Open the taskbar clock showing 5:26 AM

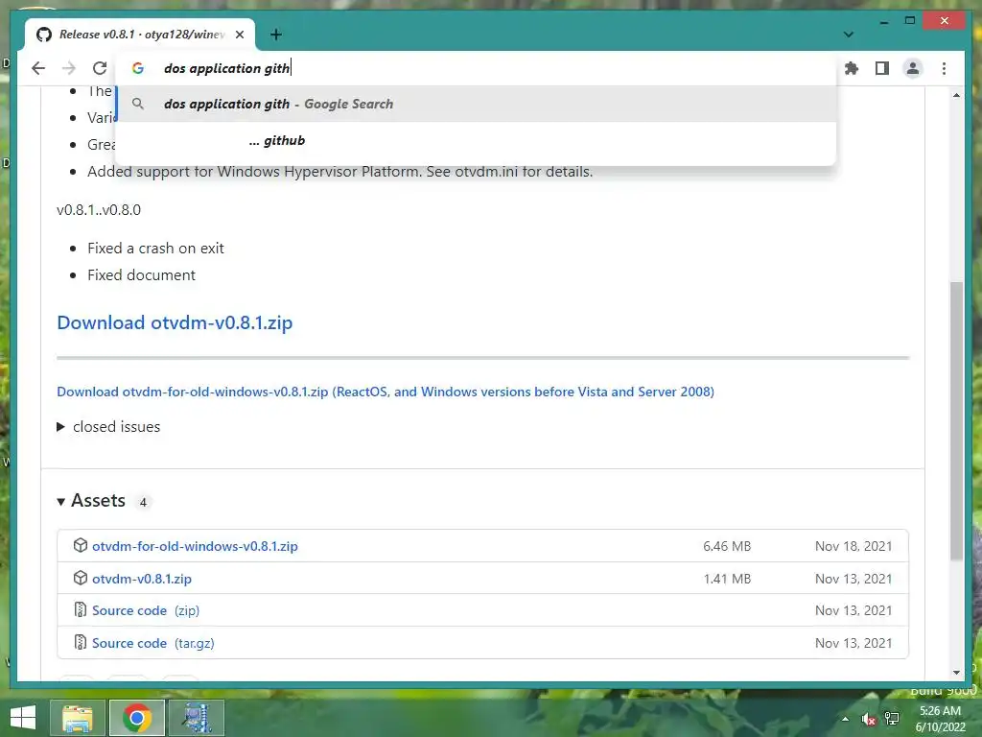click(940, 719)
